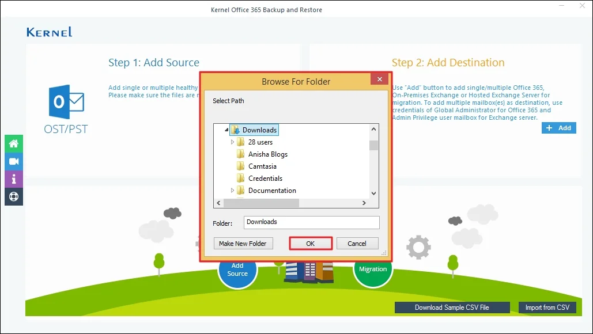The image size is (593, 334).
Task: Click the Documentation folder icon
Action: tap(240, 191)
